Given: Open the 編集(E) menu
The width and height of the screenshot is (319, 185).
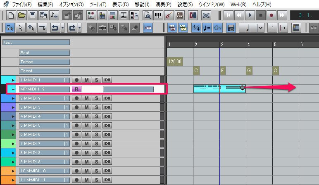Looking at the screenshot, I should [45, 4].
